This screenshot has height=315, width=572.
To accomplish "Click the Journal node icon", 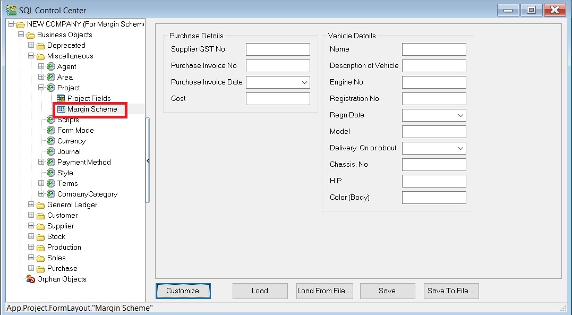I will [51, 151].
